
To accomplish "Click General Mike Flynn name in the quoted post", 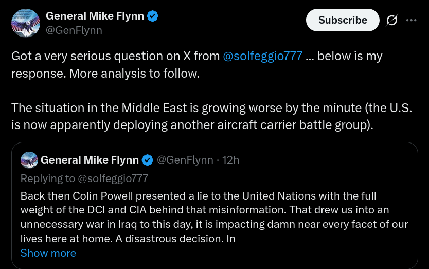I will coord(90,160).
